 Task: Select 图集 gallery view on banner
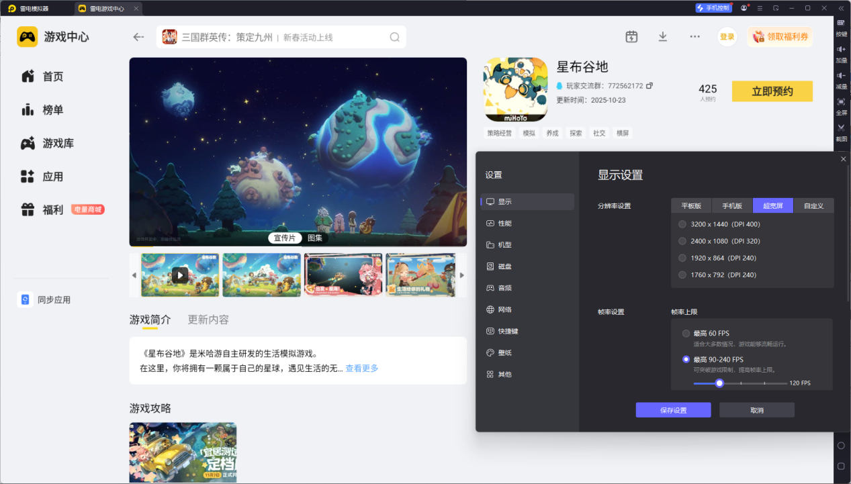pyautogui.click(x=315, y=238)
